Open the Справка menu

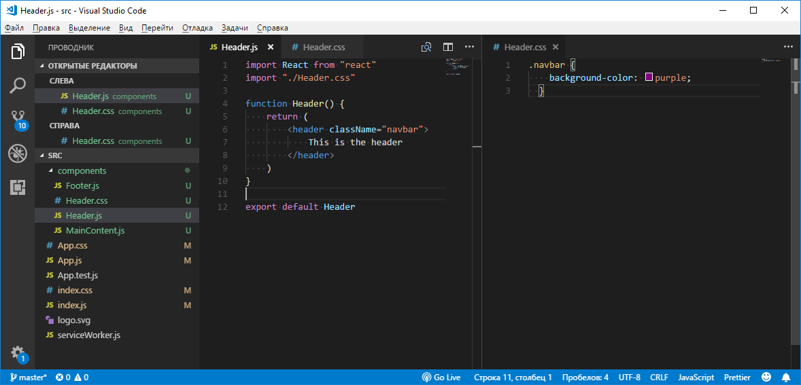(x=272, y=28)
